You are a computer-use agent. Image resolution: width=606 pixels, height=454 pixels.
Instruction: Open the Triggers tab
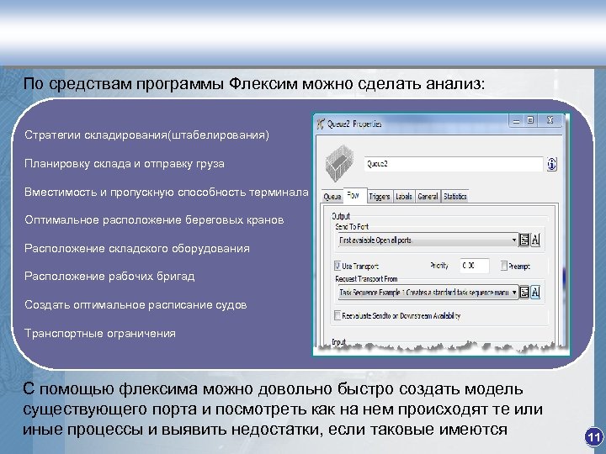click(x=380, y=197)
